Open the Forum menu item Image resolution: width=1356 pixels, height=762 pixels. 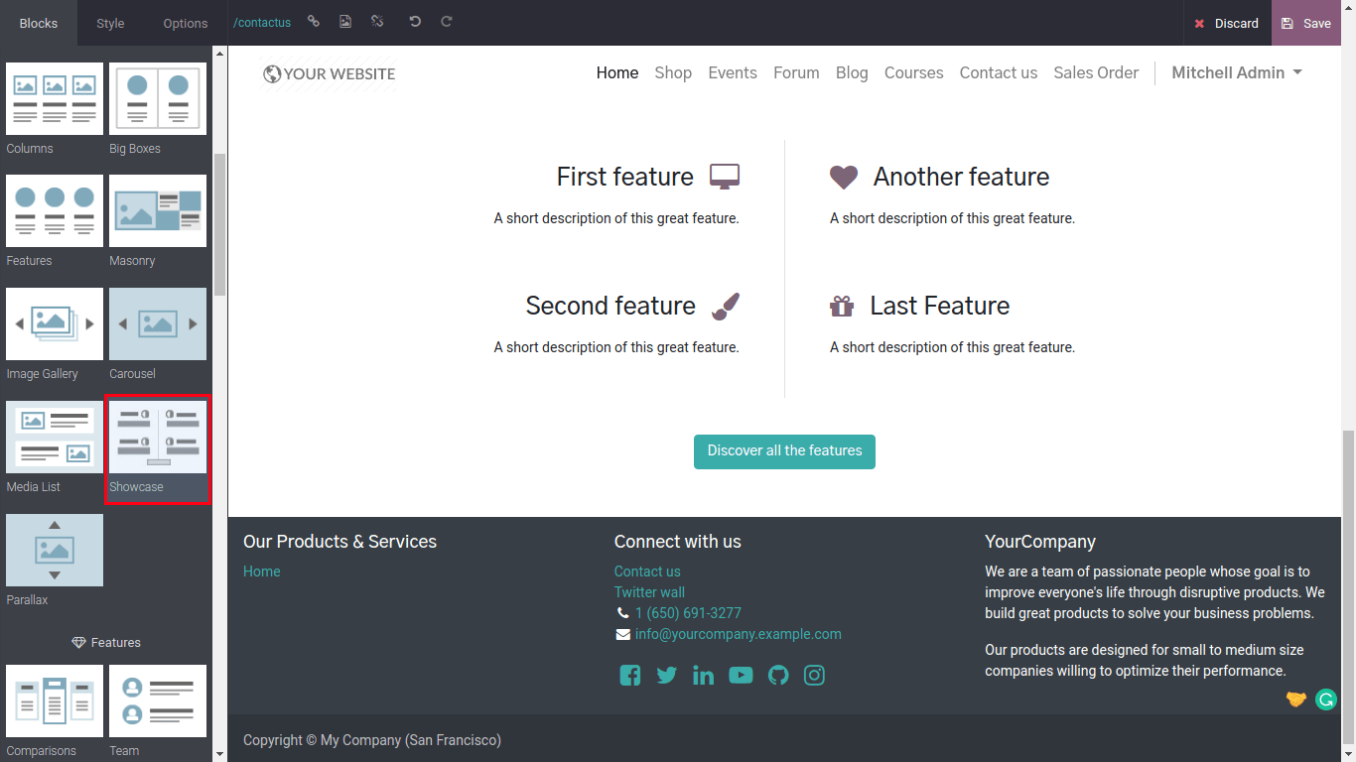click(796, 72)
